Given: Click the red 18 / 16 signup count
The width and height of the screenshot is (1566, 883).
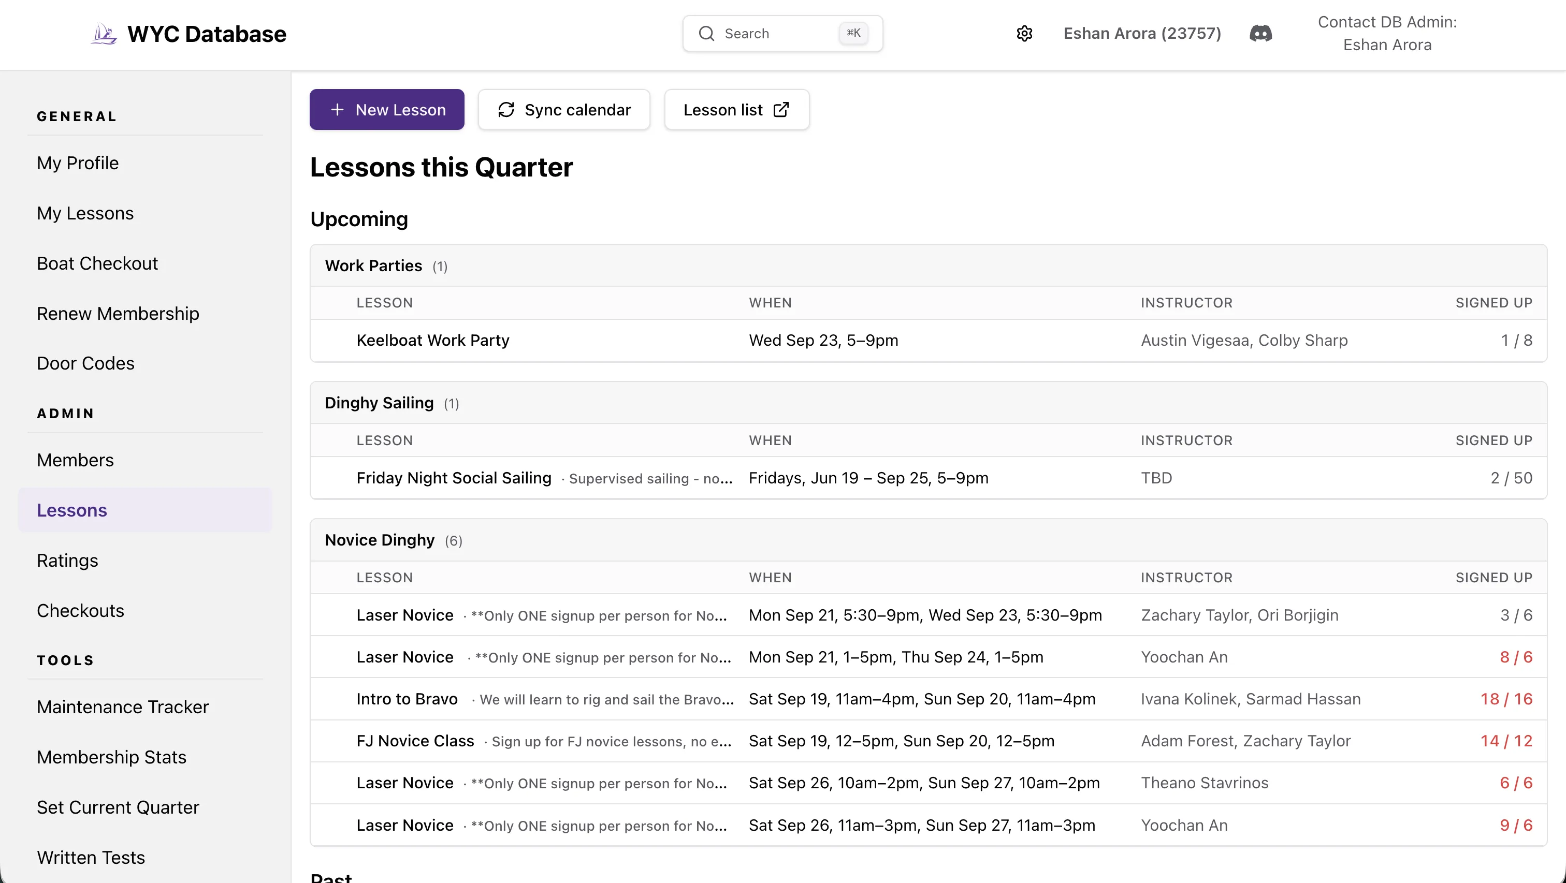Looking at the screenshot, I should [x=1506, y=699].
